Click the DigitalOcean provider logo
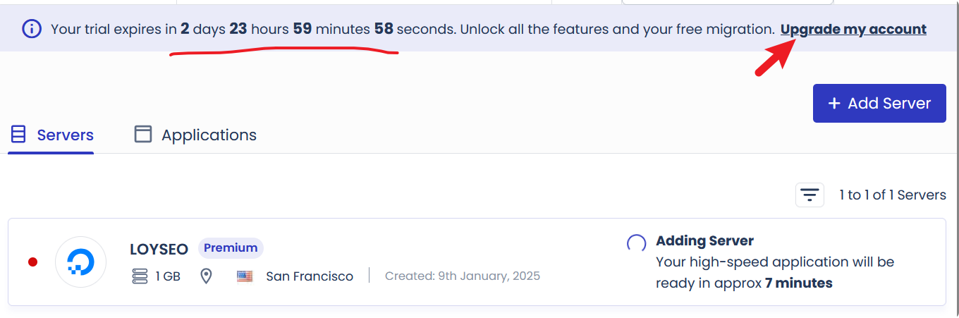The width and height of the screenshot is (959, 318). pyautogui.click(x=80, y=262)
